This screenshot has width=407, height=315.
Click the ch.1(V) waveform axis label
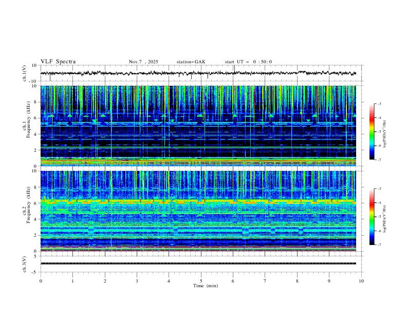coord(25,73)
